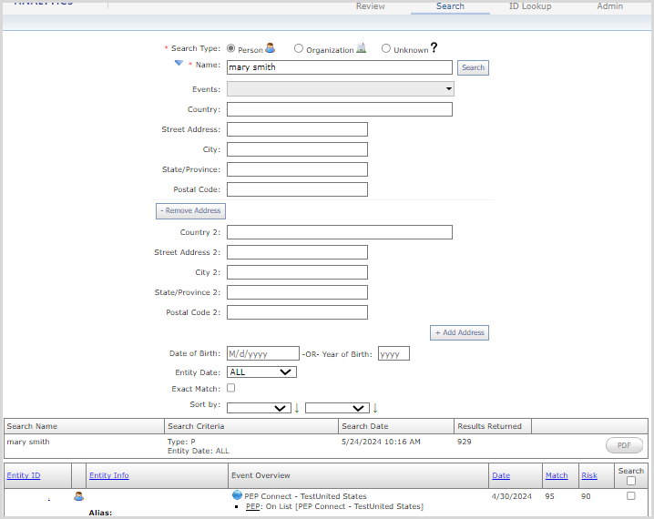This screenshot has height=519, width=654.
Task: Click the first Postal Code field
Action: click(297, 189)
